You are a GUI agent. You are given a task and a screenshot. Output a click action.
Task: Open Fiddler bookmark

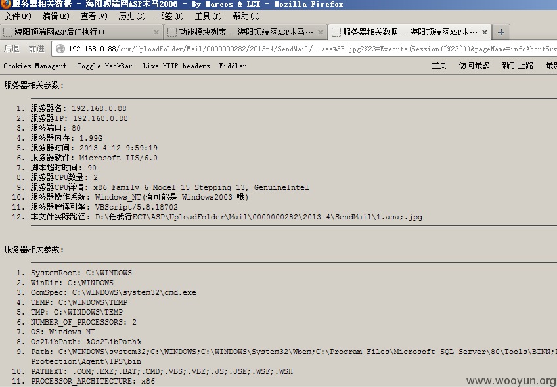[233, 66]
